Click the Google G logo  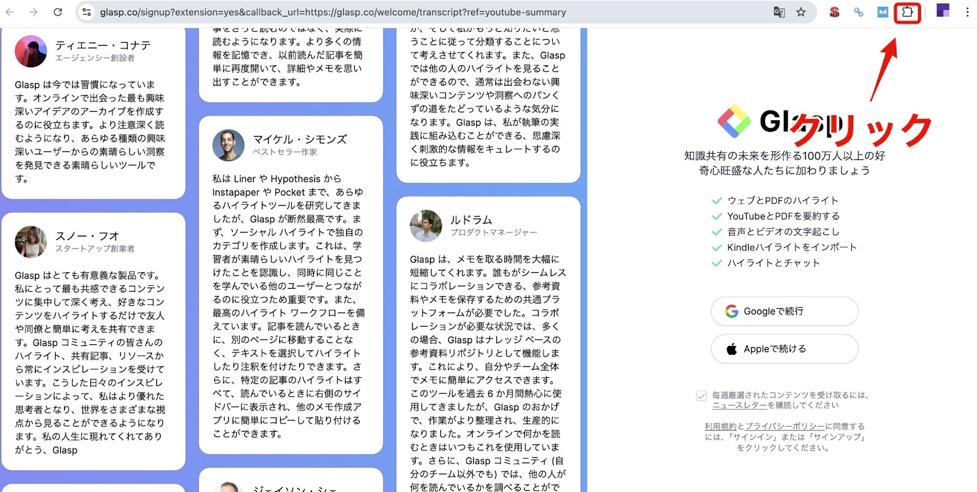tap(732, 311)
